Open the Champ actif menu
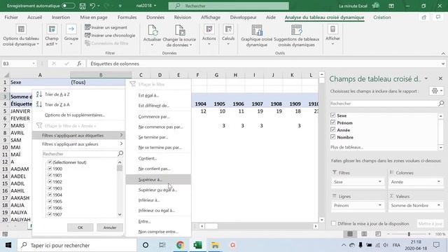 [x=52, y=36]
